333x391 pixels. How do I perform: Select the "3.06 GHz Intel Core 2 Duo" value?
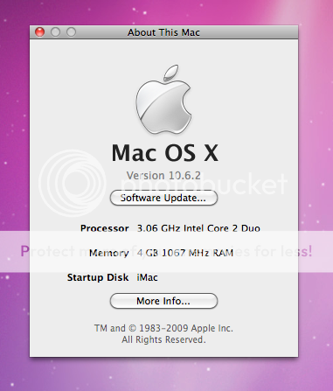pyautogui.click(x=198, y=228)
